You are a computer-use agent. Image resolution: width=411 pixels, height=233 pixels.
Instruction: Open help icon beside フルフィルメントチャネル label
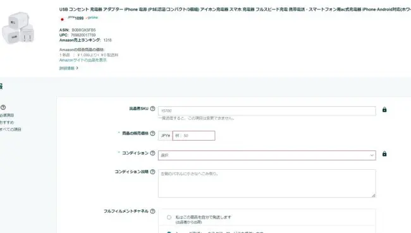(152, 212)
